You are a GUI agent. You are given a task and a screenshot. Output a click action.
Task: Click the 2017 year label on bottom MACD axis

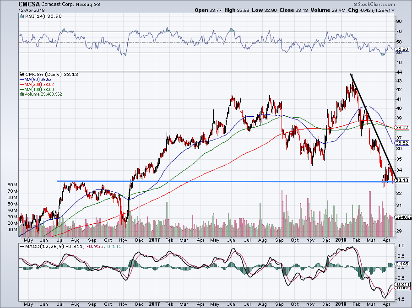click(x=154, y=304)
